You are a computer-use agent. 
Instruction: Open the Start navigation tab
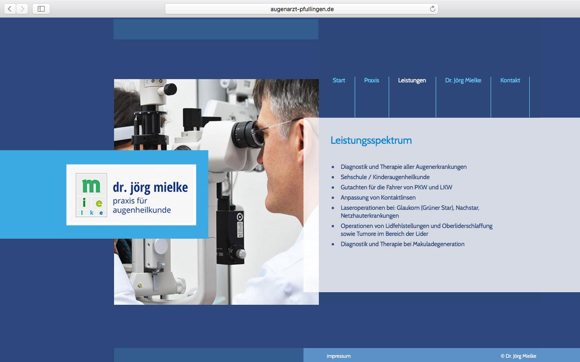(x=338, y=80)
